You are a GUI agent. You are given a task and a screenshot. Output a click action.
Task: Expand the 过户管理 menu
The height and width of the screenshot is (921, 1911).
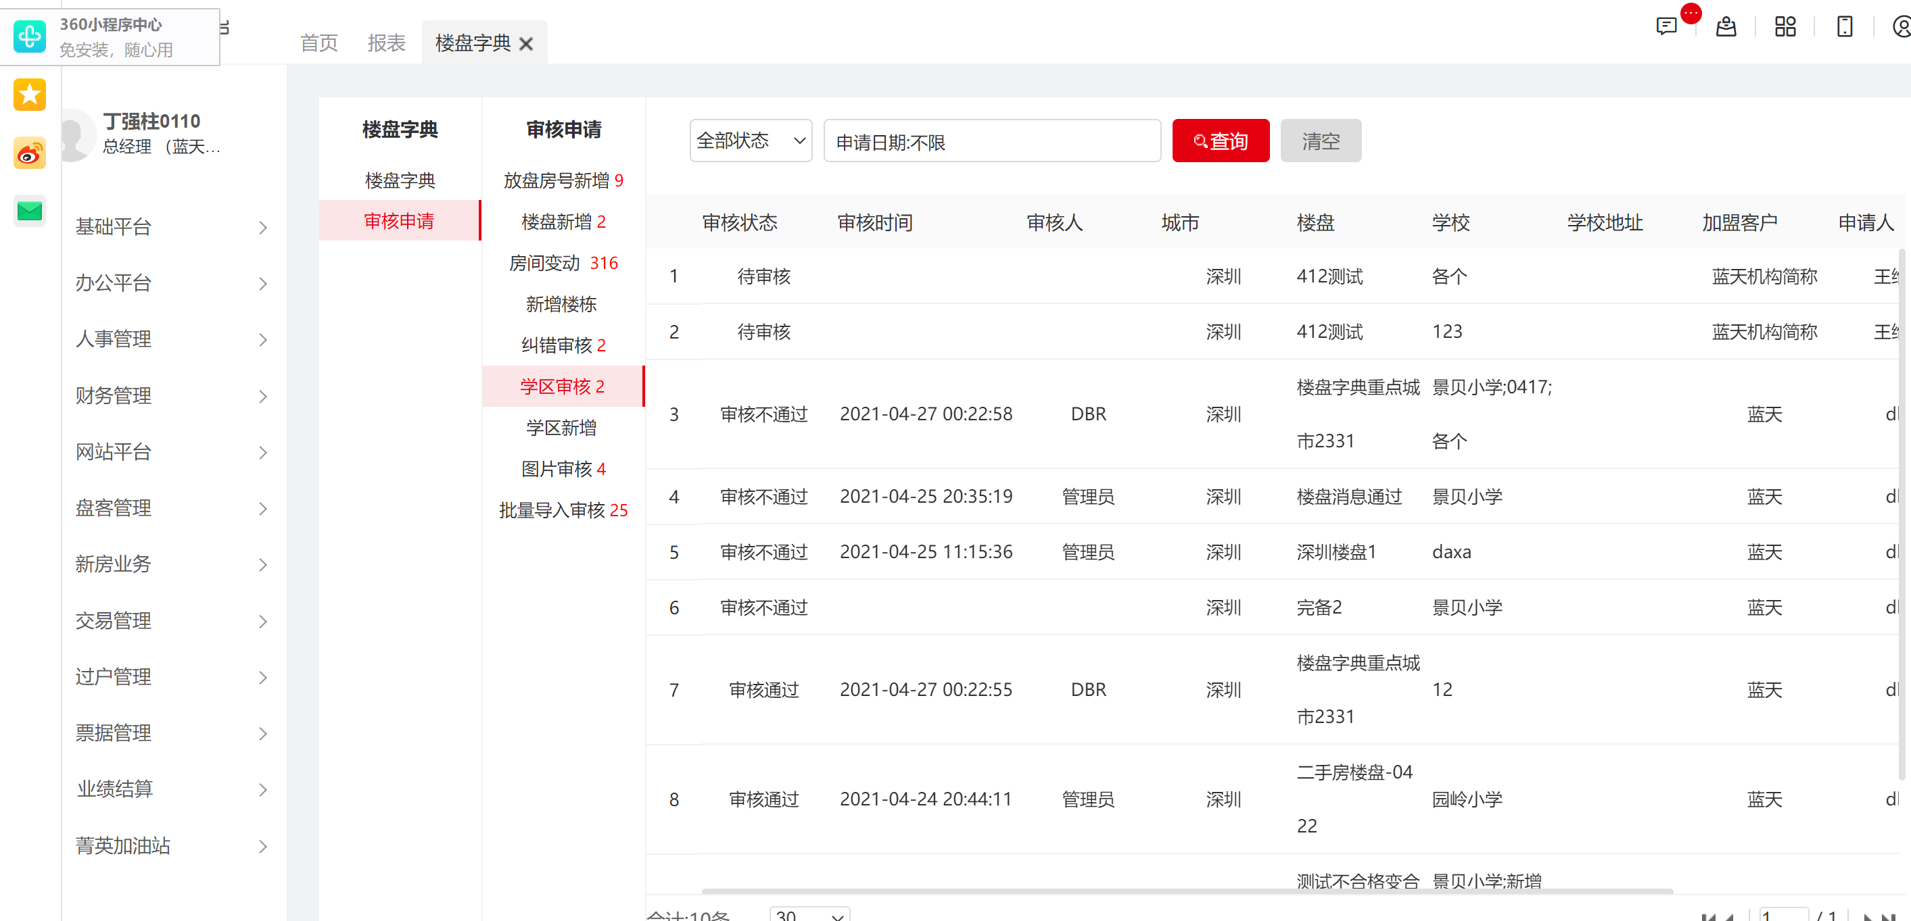172,677
